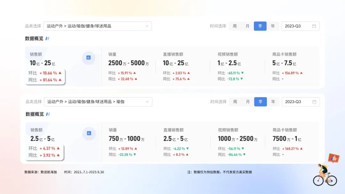This screenshot has height=194, width=345.
Task: Click the 7500万 - 1亿 product card value
Action: (x=287, y=139)
